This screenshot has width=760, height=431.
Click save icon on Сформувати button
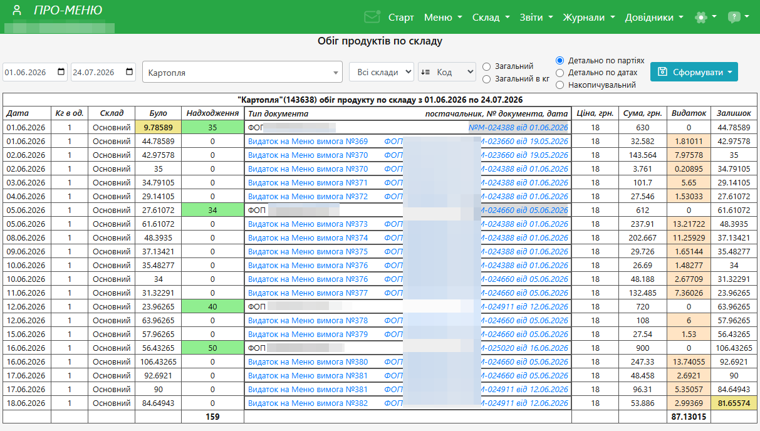pos(663,72)
